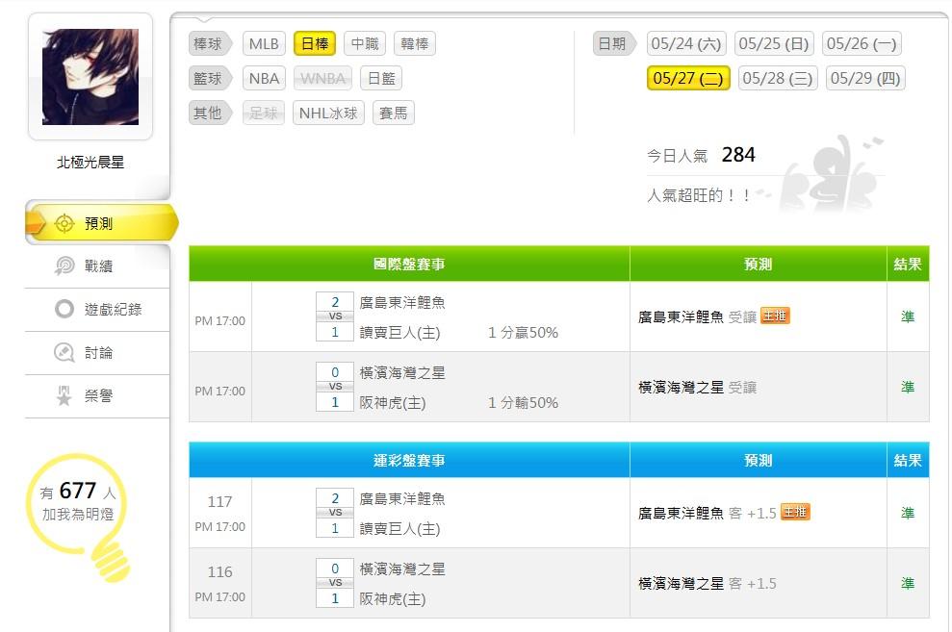
Task: Click the user avatar picture
Action: [90, 77]
